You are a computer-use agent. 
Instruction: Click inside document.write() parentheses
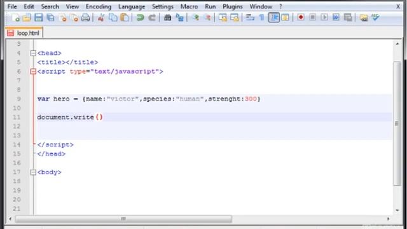click(x=99, y=117)
